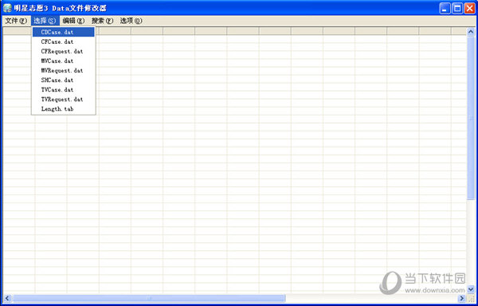478x306 pixels.
Task: Close the open 选择 menu
Action: coord(45,21)
